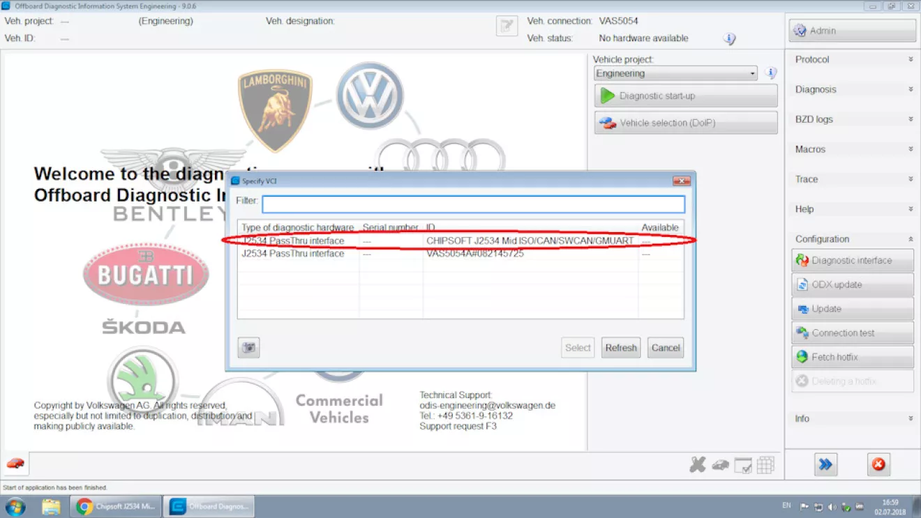This screenshot has height=518, width=921.
Task: Select the VAS5054A#082145725 interface row
Action: 460,254
